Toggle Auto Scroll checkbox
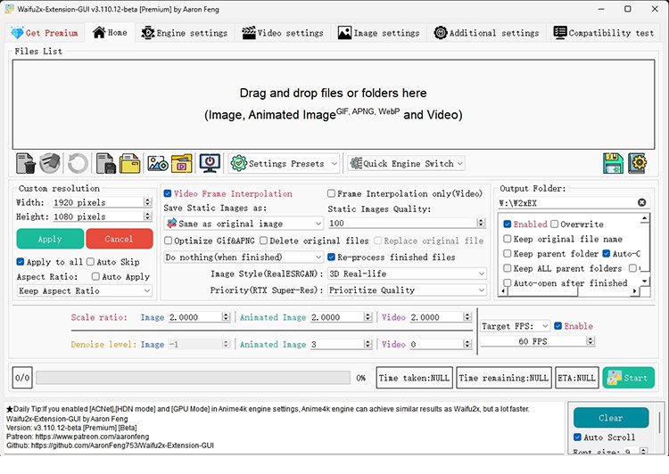 point(577,437)
